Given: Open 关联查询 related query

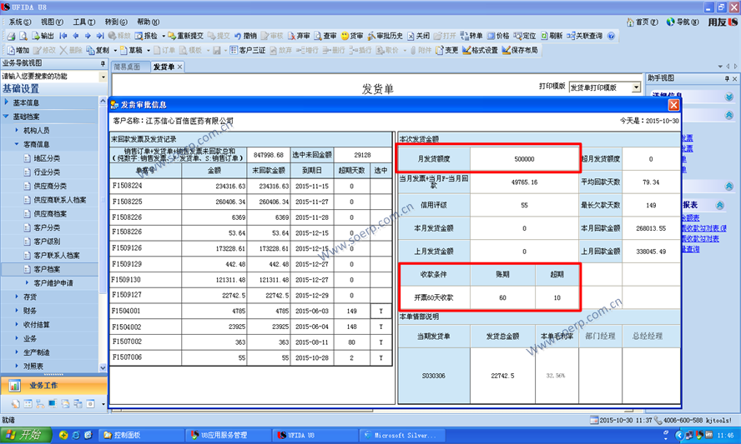Looking at the screenshot, I should coord(585,36).
